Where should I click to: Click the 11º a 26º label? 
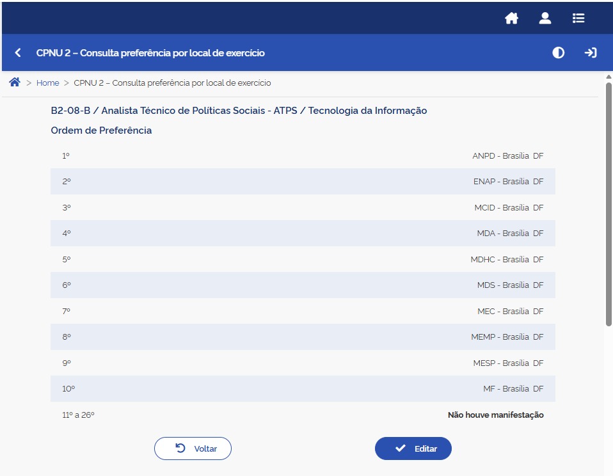point(78,415)
